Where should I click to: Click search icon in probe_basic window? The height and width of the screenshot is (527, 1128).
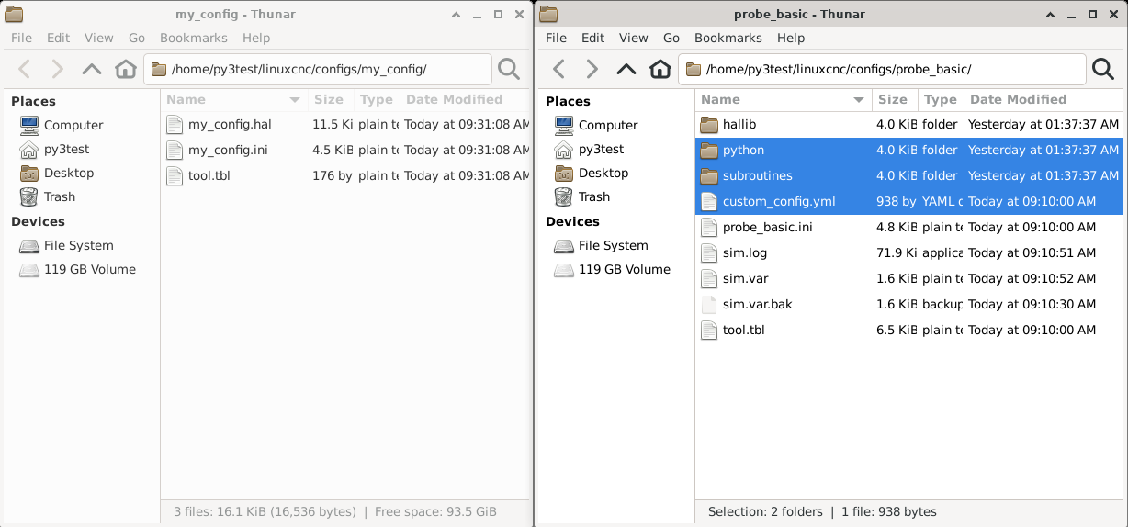[x=1102, y=69]
